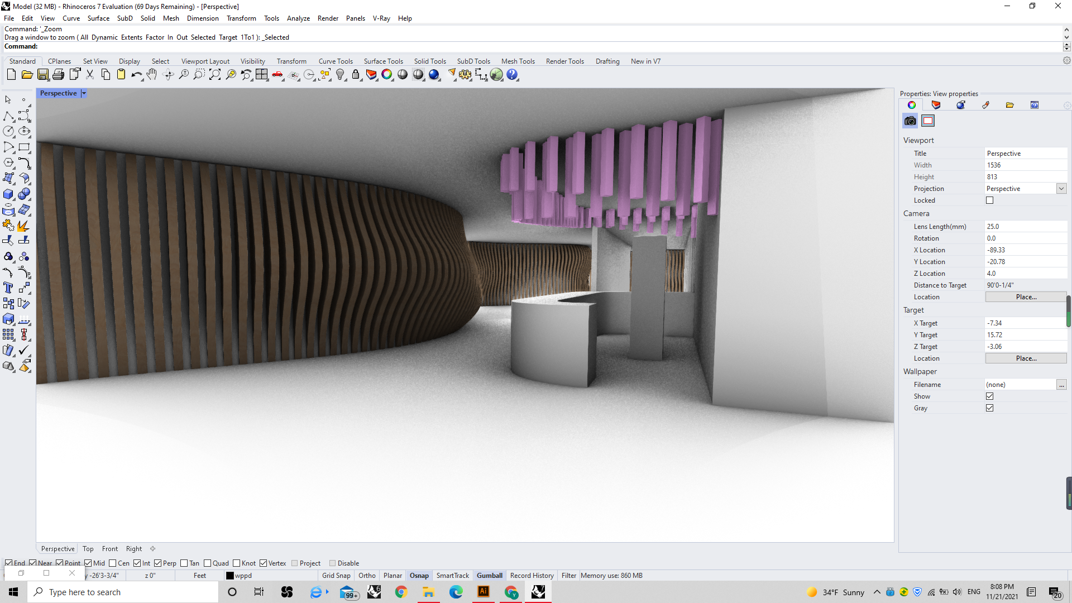Open the camera View properties icon
The image size is (1072, 603).
(910, 121)
